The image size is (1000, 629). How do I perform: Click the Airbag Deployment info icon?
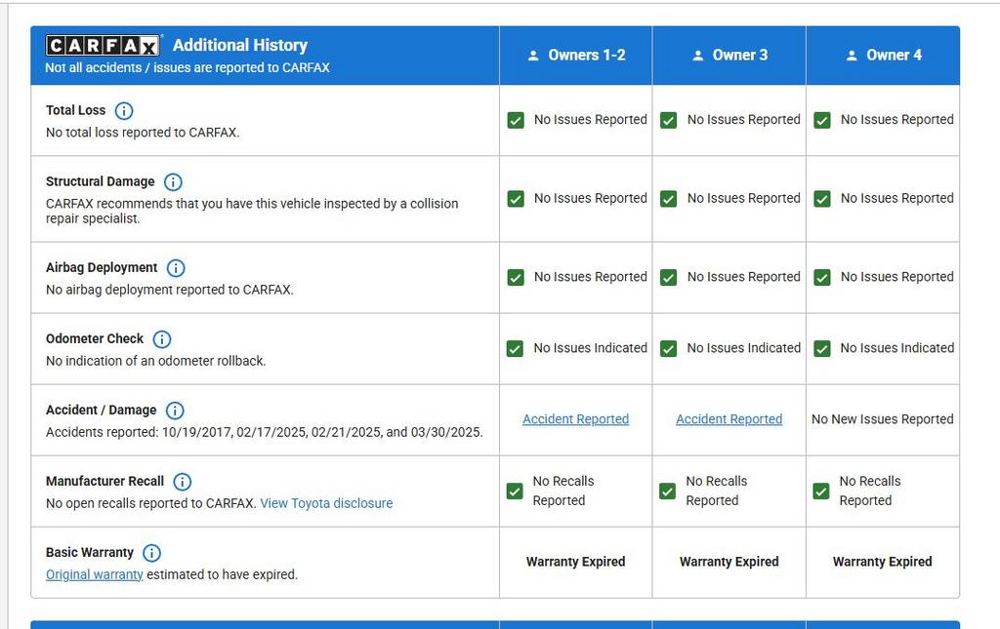click(x=176, y=268)
